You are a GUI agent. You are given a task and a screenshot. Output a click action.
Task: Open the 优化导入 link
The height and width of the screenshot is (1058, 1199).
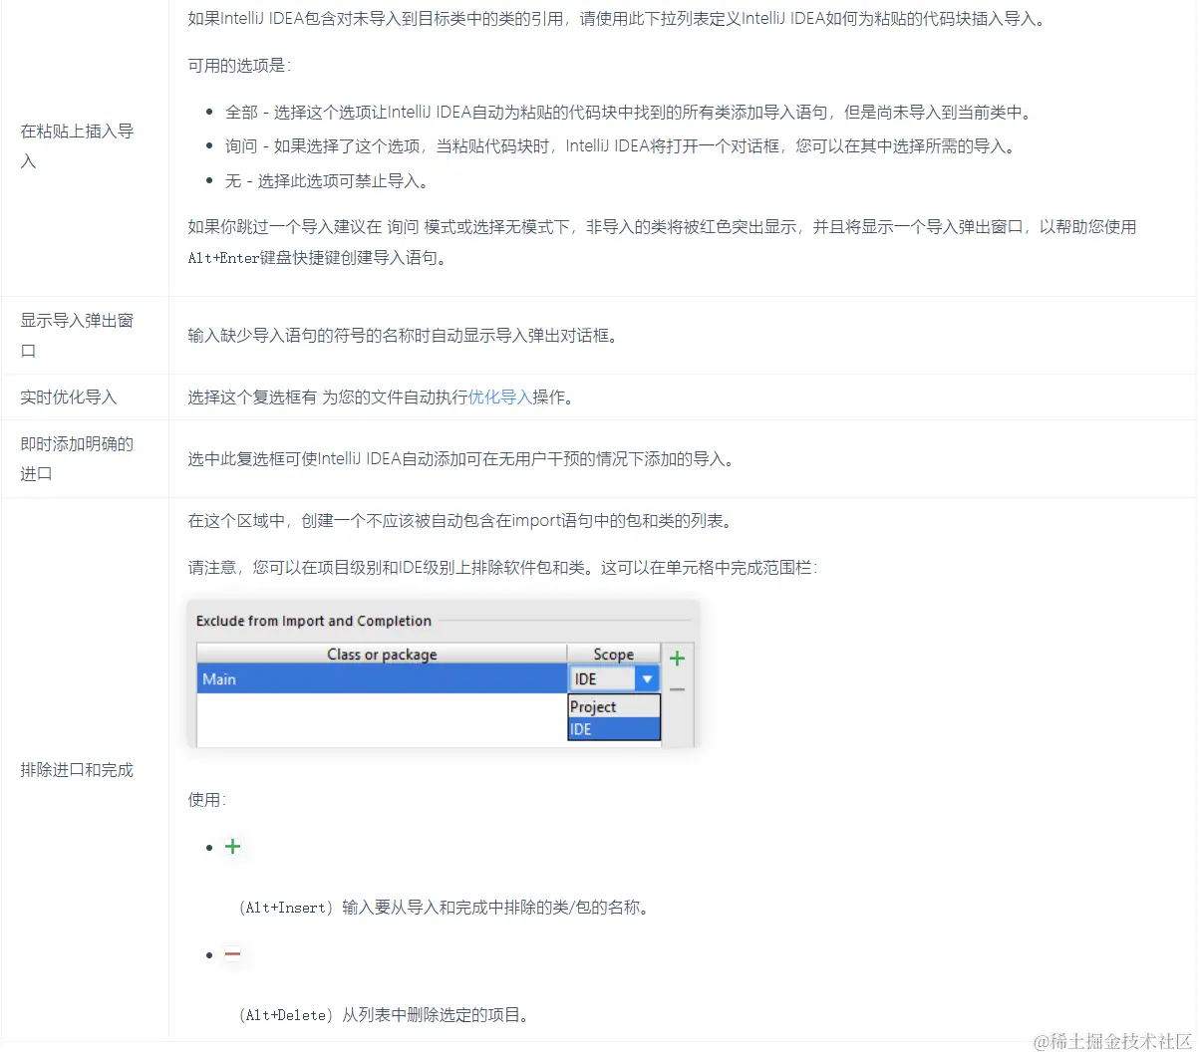pos(499,397)
